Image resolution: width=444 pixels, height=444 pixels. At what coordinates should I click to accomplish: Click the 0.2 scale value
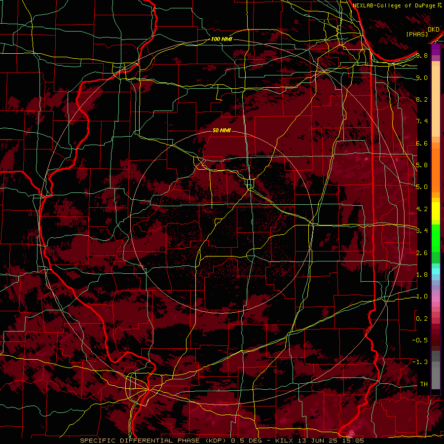pyautogui.click(x=422, y=319)
